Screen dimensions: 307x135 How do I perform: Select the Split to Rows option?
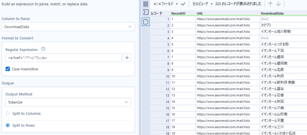(x=8, y=125)
